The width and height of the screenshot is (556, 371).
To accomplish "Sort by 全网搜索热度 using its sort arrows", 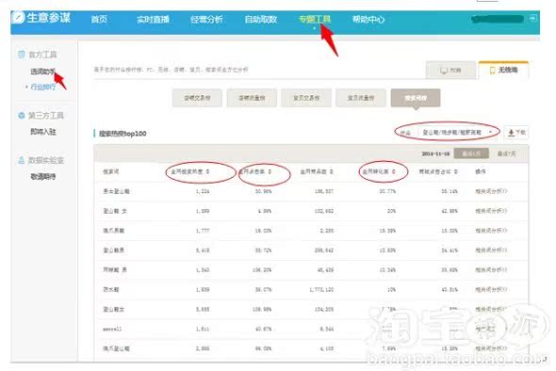I will click(207, 172).
